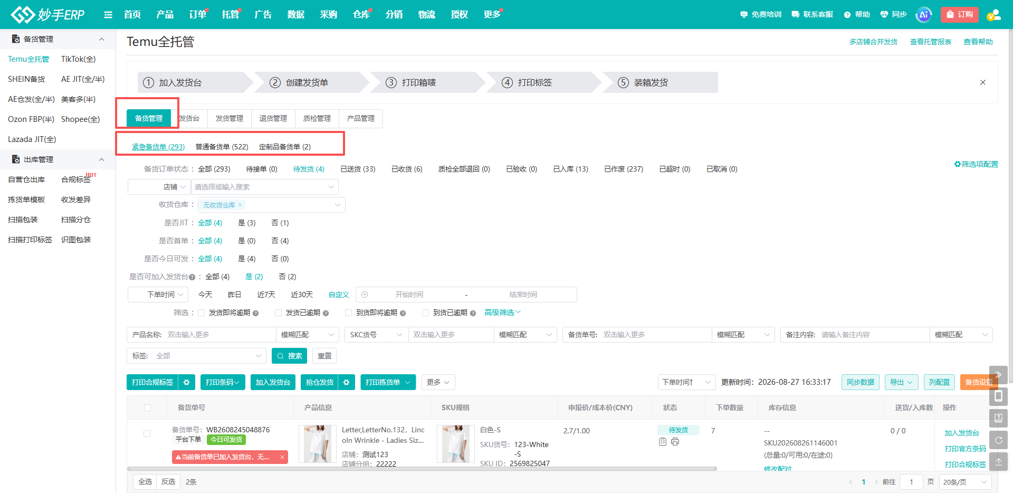Open settings gear beside 打印合规标签
Viewport: 1013px width, 493px height.
click(x=187, y=382)
